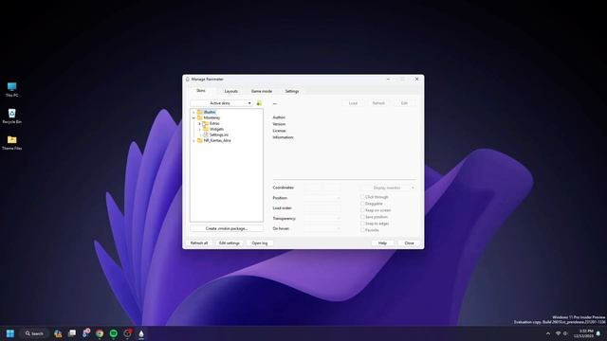Toggle the Click through checkbox

pyautogui.click(x=362, y=197)
